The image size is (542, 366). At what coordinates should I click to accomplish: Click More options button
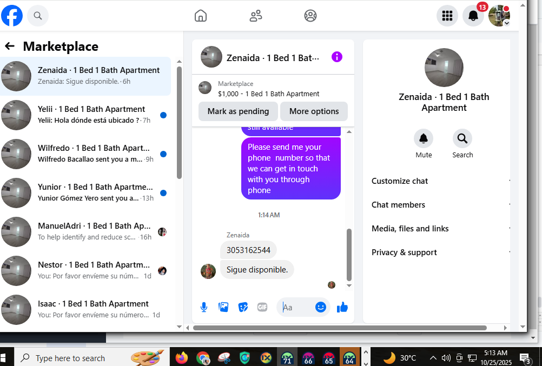[x=314, y=111]
